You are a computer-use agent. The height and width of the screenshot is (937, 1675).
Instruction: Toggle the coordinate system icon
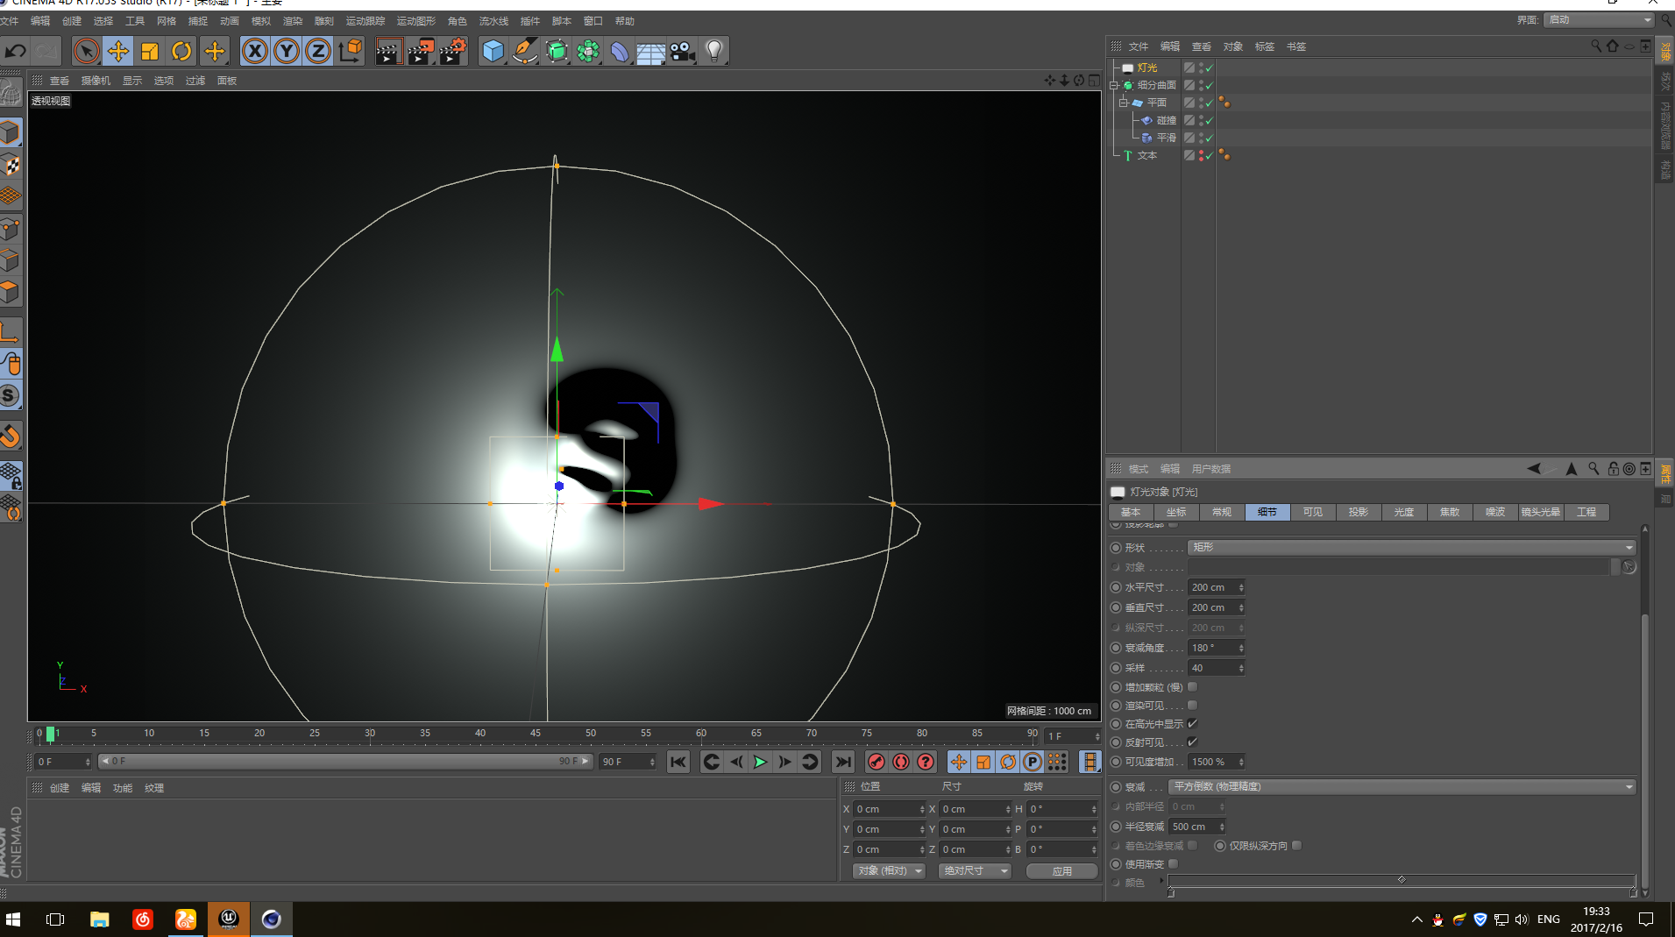tap(350, 52)
